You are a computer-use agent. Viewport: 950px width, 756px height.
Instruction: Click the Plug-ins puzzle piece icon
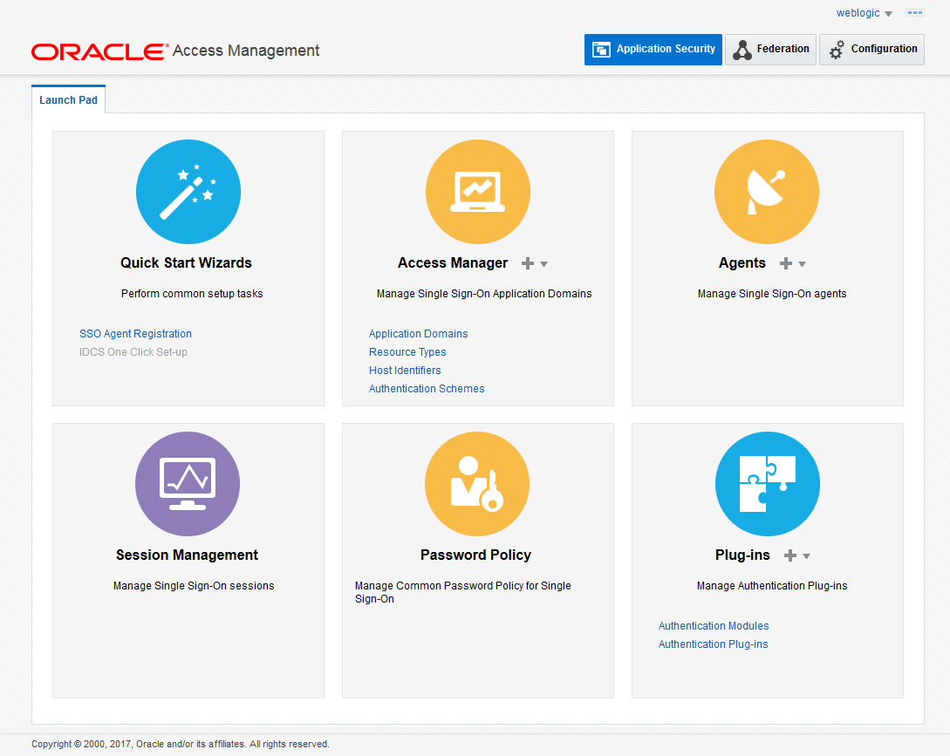point(768,484)
